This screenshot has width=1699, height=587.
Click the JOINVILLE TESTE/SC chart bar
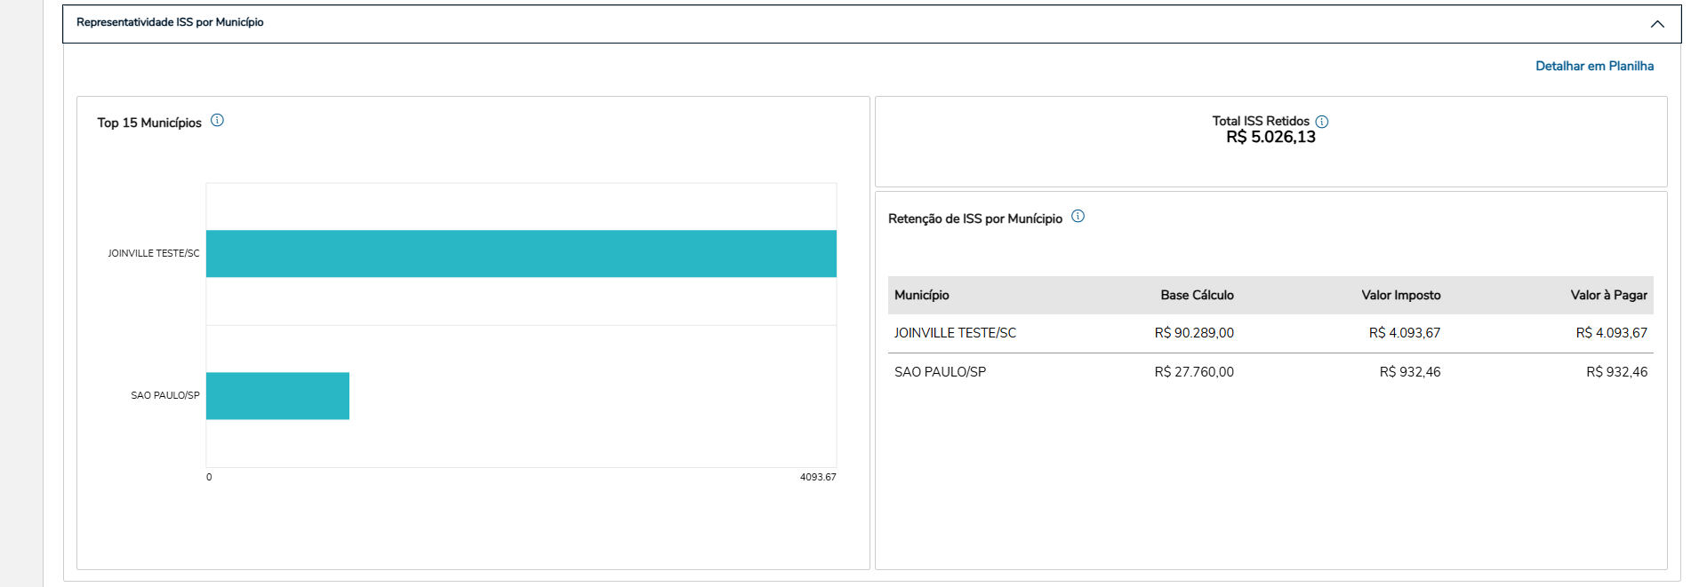click(521, 254)
